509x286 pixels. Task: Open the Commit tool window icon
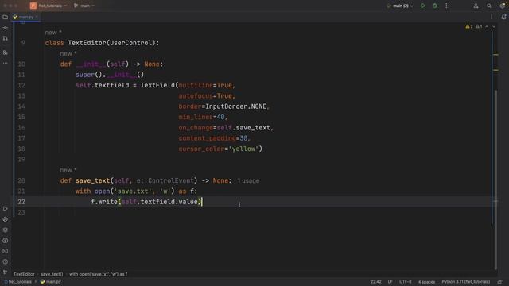click(6, 28)
